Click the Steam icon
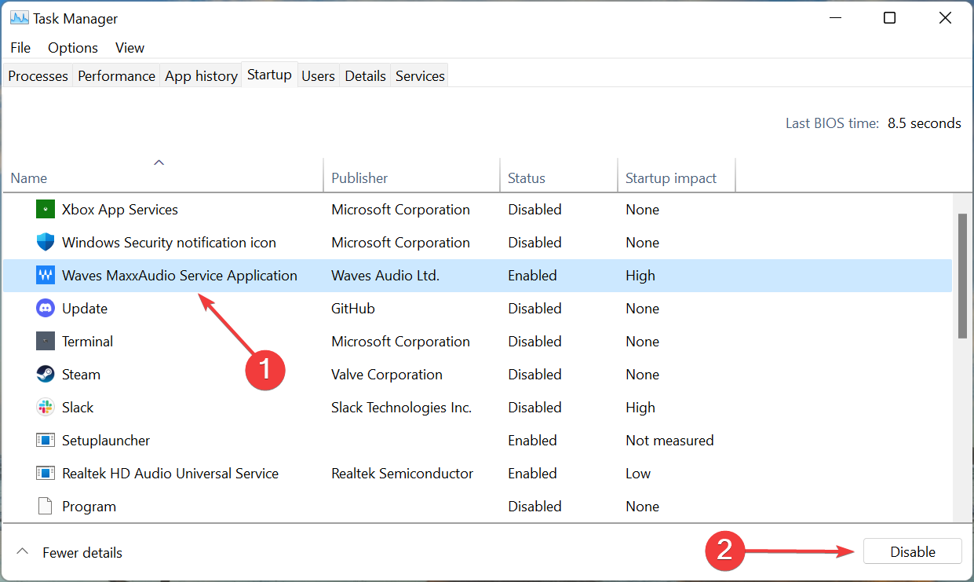 point(45,374)
